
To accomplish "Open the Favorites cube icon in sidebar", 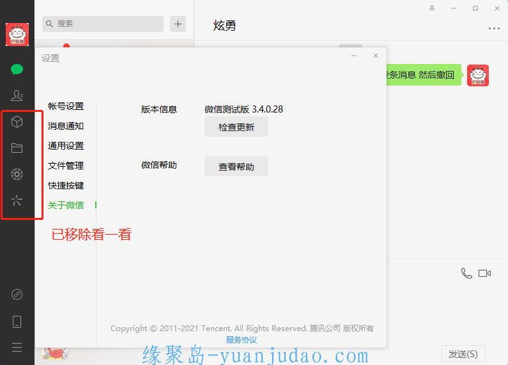I will coord(17,122).
